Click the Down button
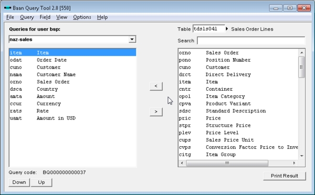 click(x=19, y=182)
